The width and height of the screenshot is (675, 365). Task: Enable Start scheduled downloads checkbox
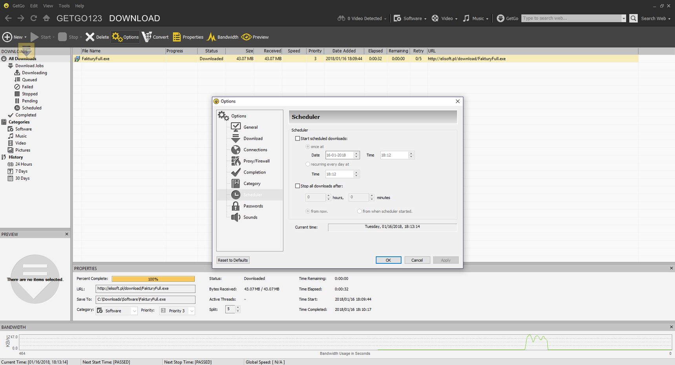pos(297,139)
